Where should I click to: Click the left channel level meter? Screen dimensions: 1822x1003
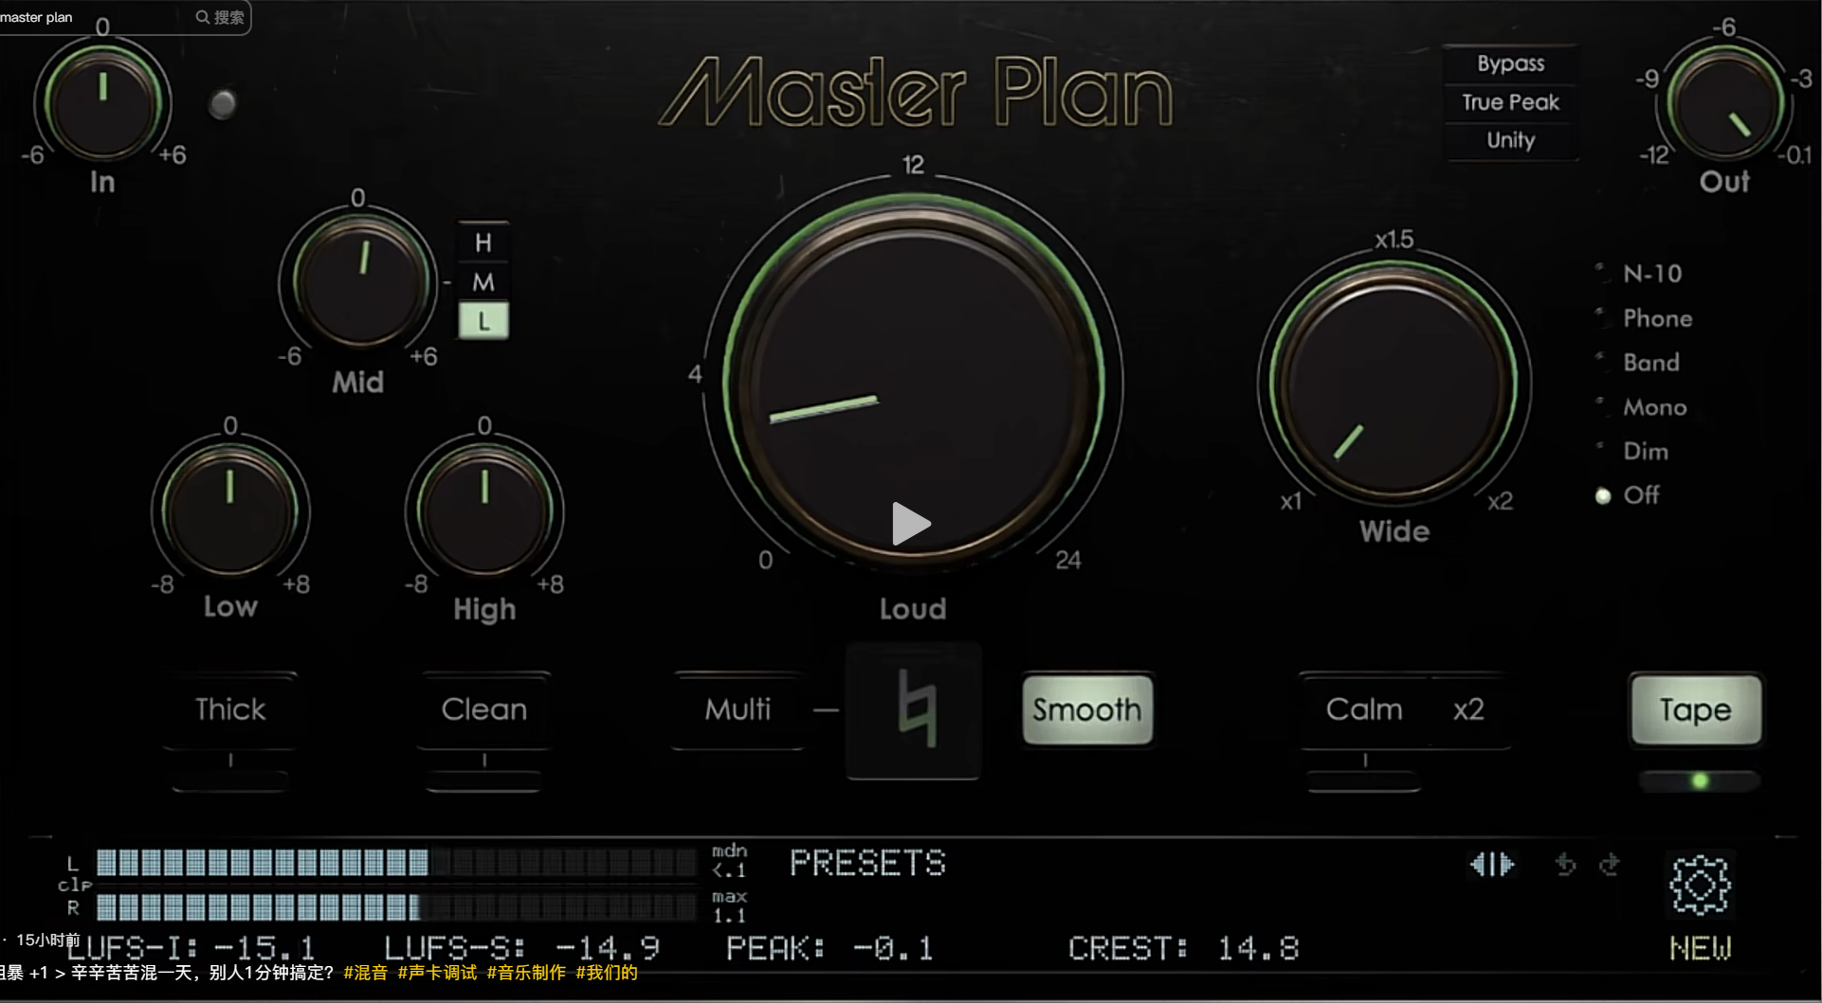(x=396, y=862)
